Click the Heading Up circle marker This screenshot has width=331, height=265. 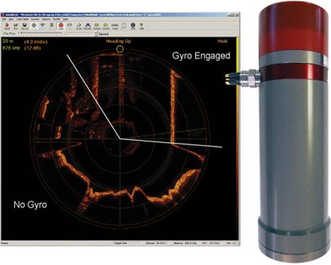click(120, 49)
